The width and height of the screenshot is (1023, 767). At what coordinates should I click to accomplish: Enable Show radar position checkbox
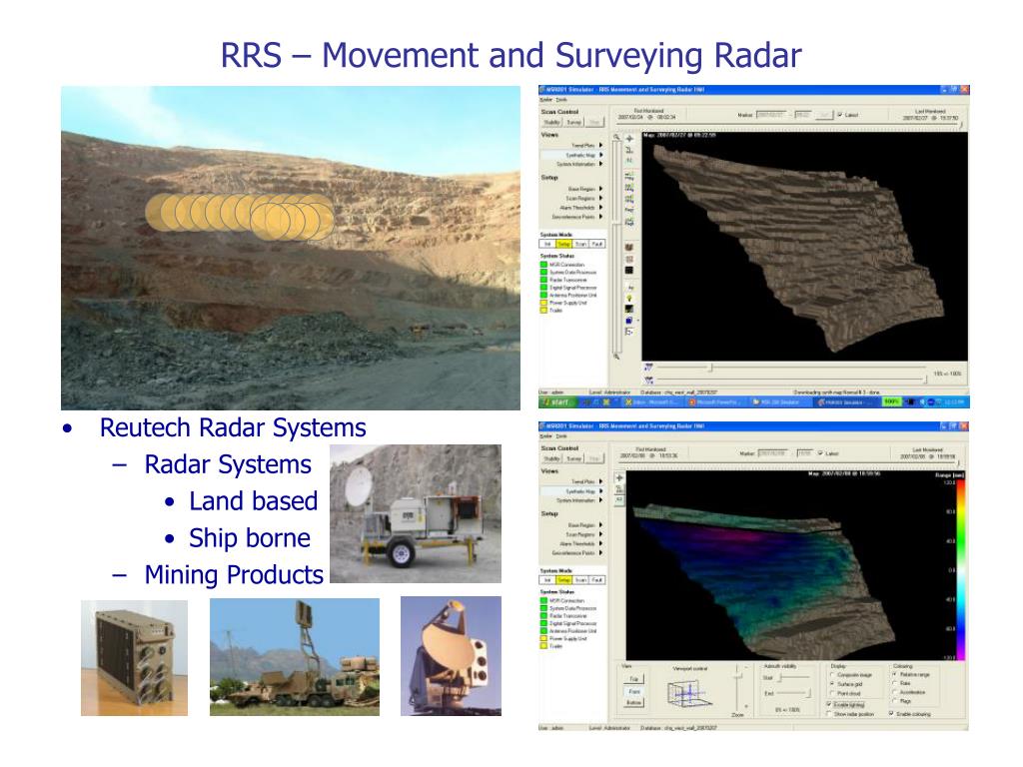tap(828, 714)
